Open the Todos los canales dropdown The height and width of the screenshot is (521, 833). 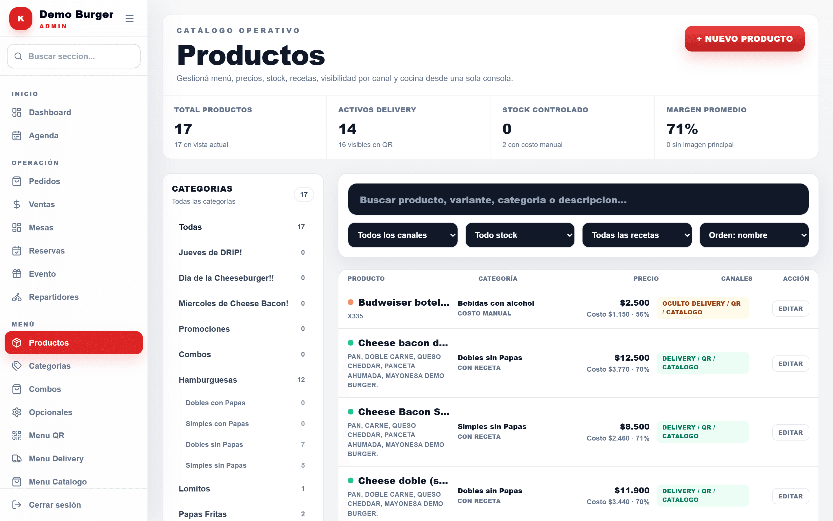(403, 235)
